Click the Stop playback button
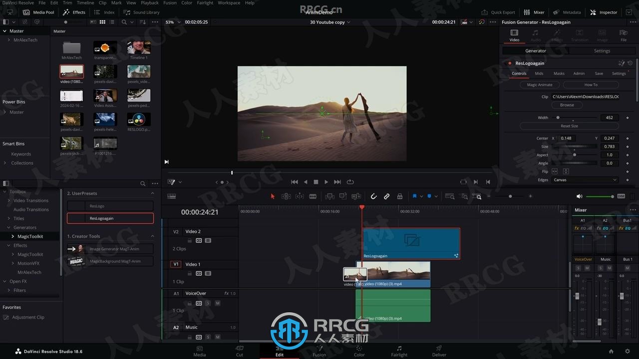This screenshot has width=639, height=359. point(316,182)
